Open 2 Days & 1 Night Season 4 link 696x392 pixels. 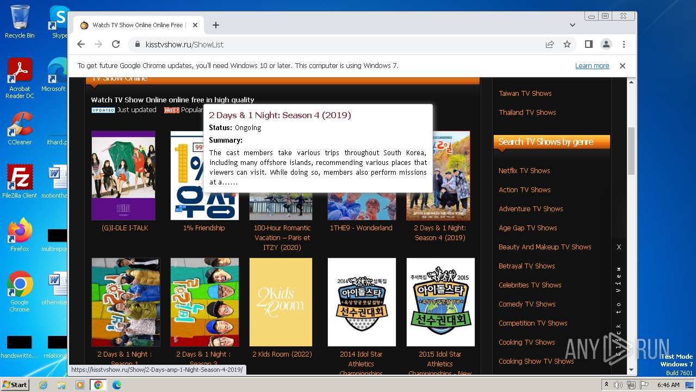click(x=440, y=233)
